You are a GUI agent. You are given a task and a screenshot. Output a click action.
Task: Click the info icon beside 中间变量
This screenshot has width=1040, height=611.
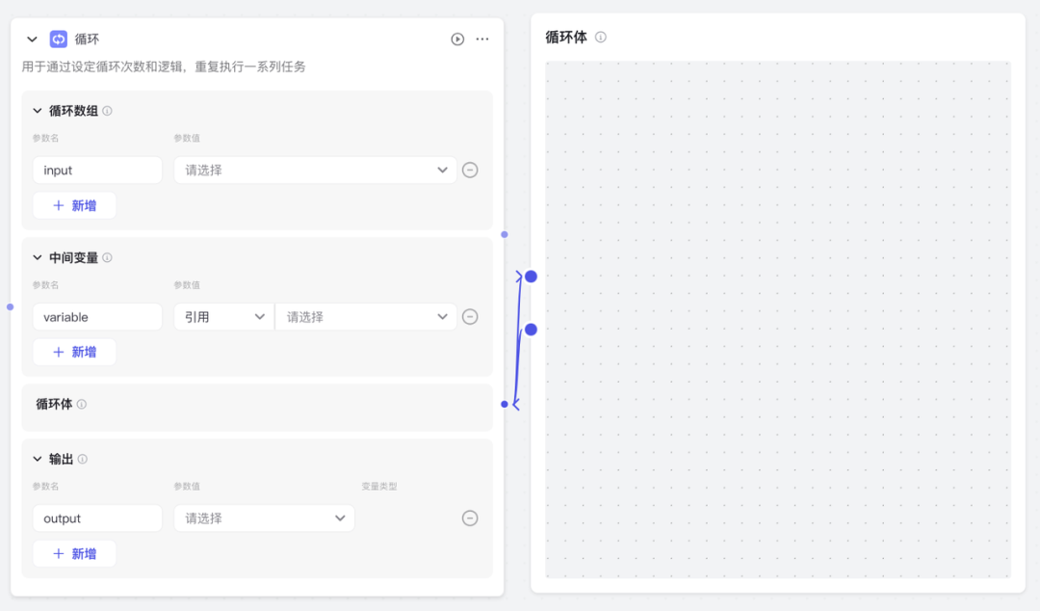[106, 257]
